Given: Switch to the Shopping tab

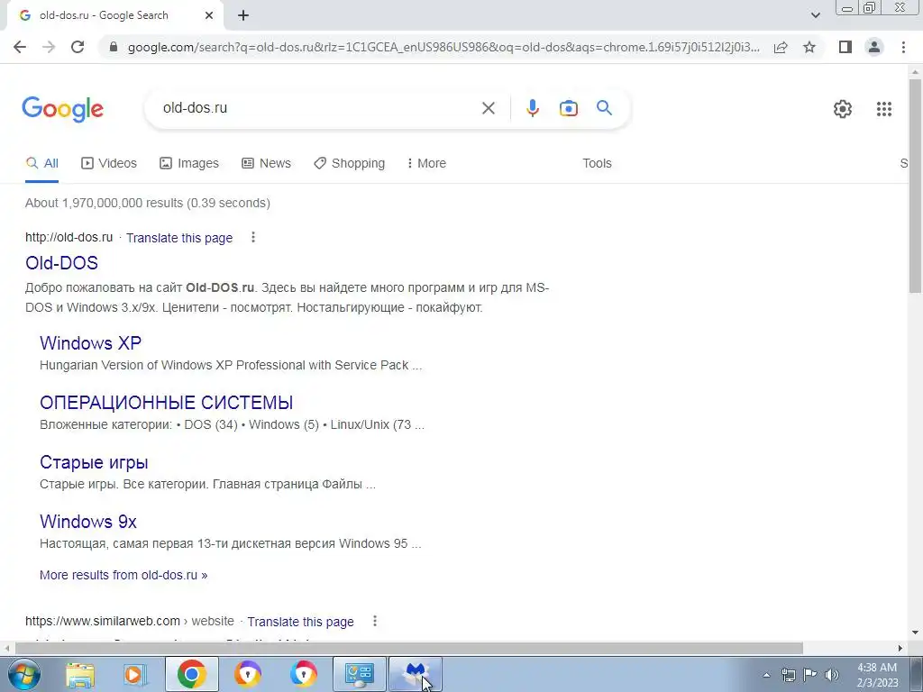Looking at the screenshot, I should point(349,164).
